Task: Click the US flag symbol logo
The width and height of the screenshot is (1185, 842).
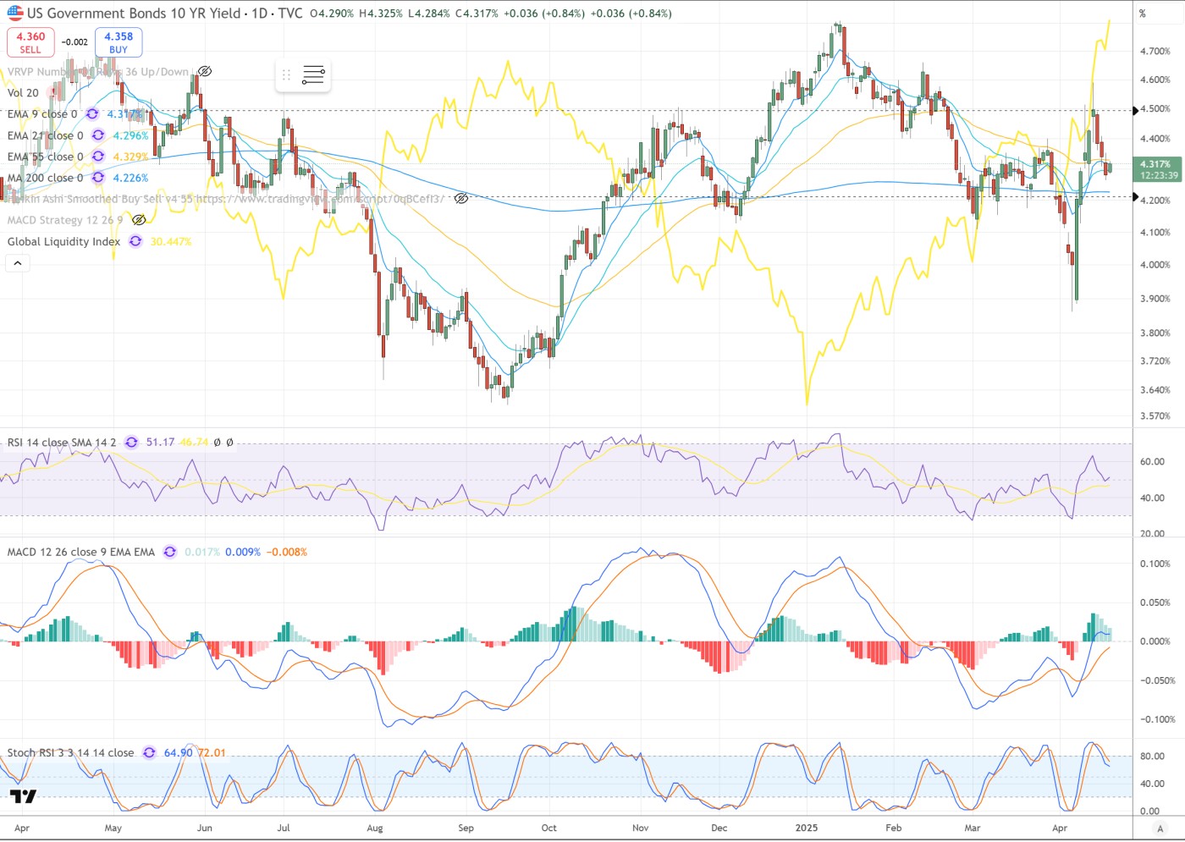Action: [x=15, y=13]
